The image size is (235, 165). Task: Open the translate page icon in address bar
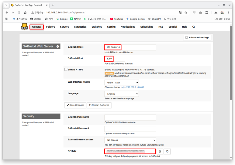[180, 12]
